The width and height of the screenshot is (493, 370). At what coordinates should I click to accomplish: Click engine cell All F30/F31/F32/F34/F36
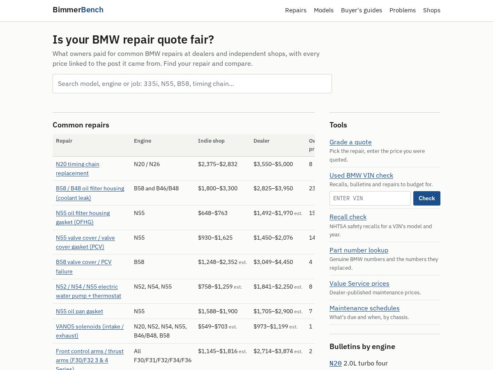coord(163,356)
